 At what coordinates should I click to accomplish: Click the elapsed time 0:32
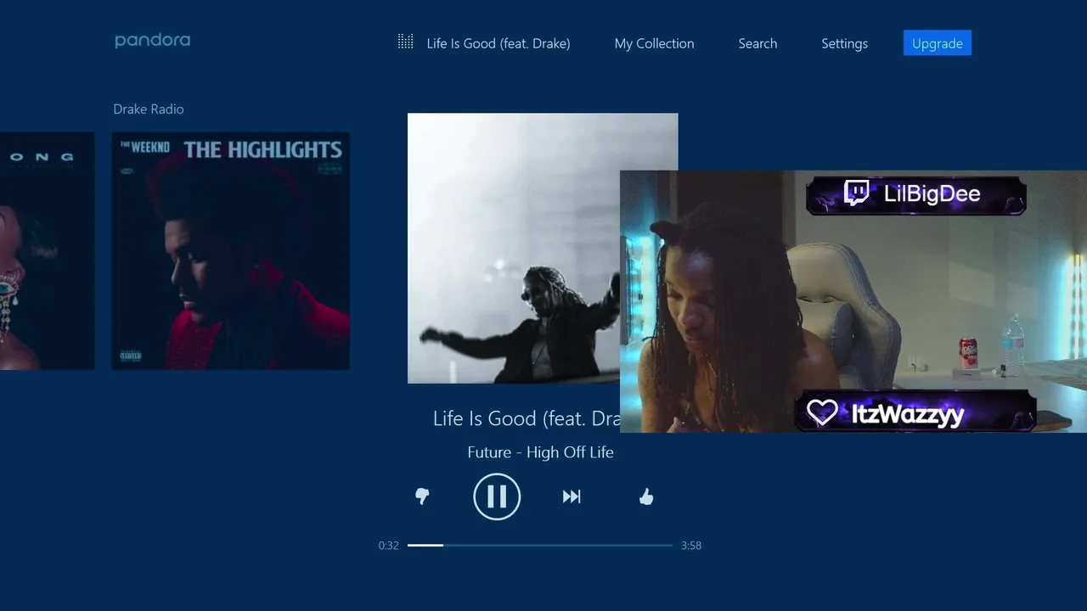point(389,546)
